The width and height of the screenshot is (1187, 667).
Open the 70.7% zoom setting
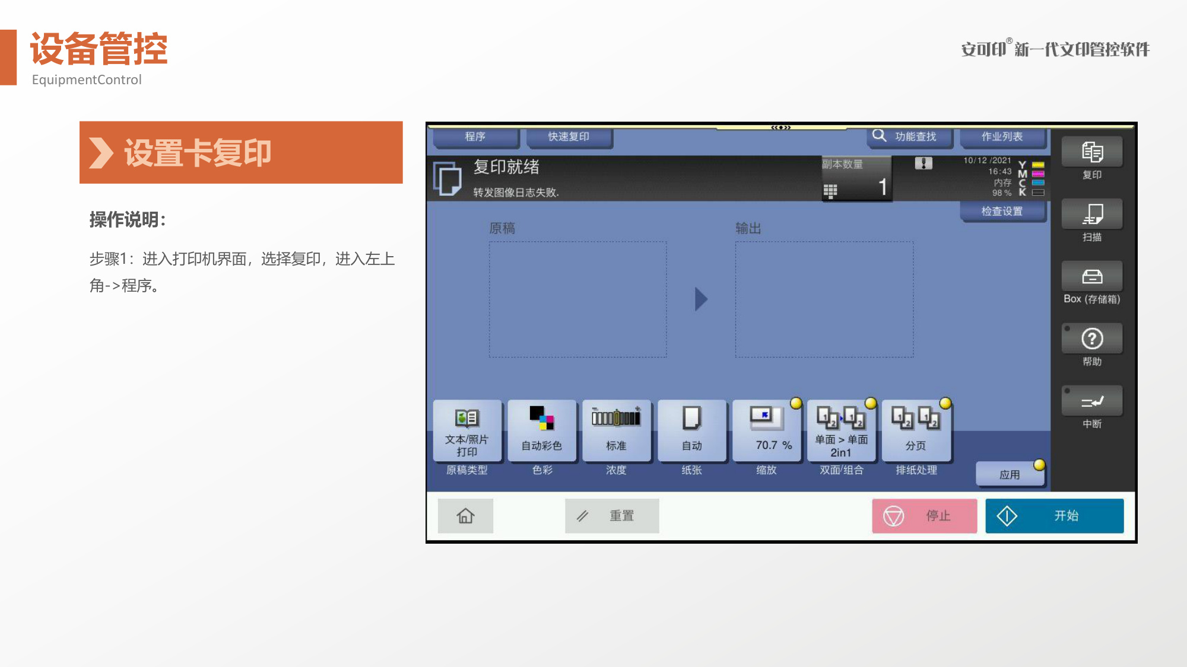[766, 431]
